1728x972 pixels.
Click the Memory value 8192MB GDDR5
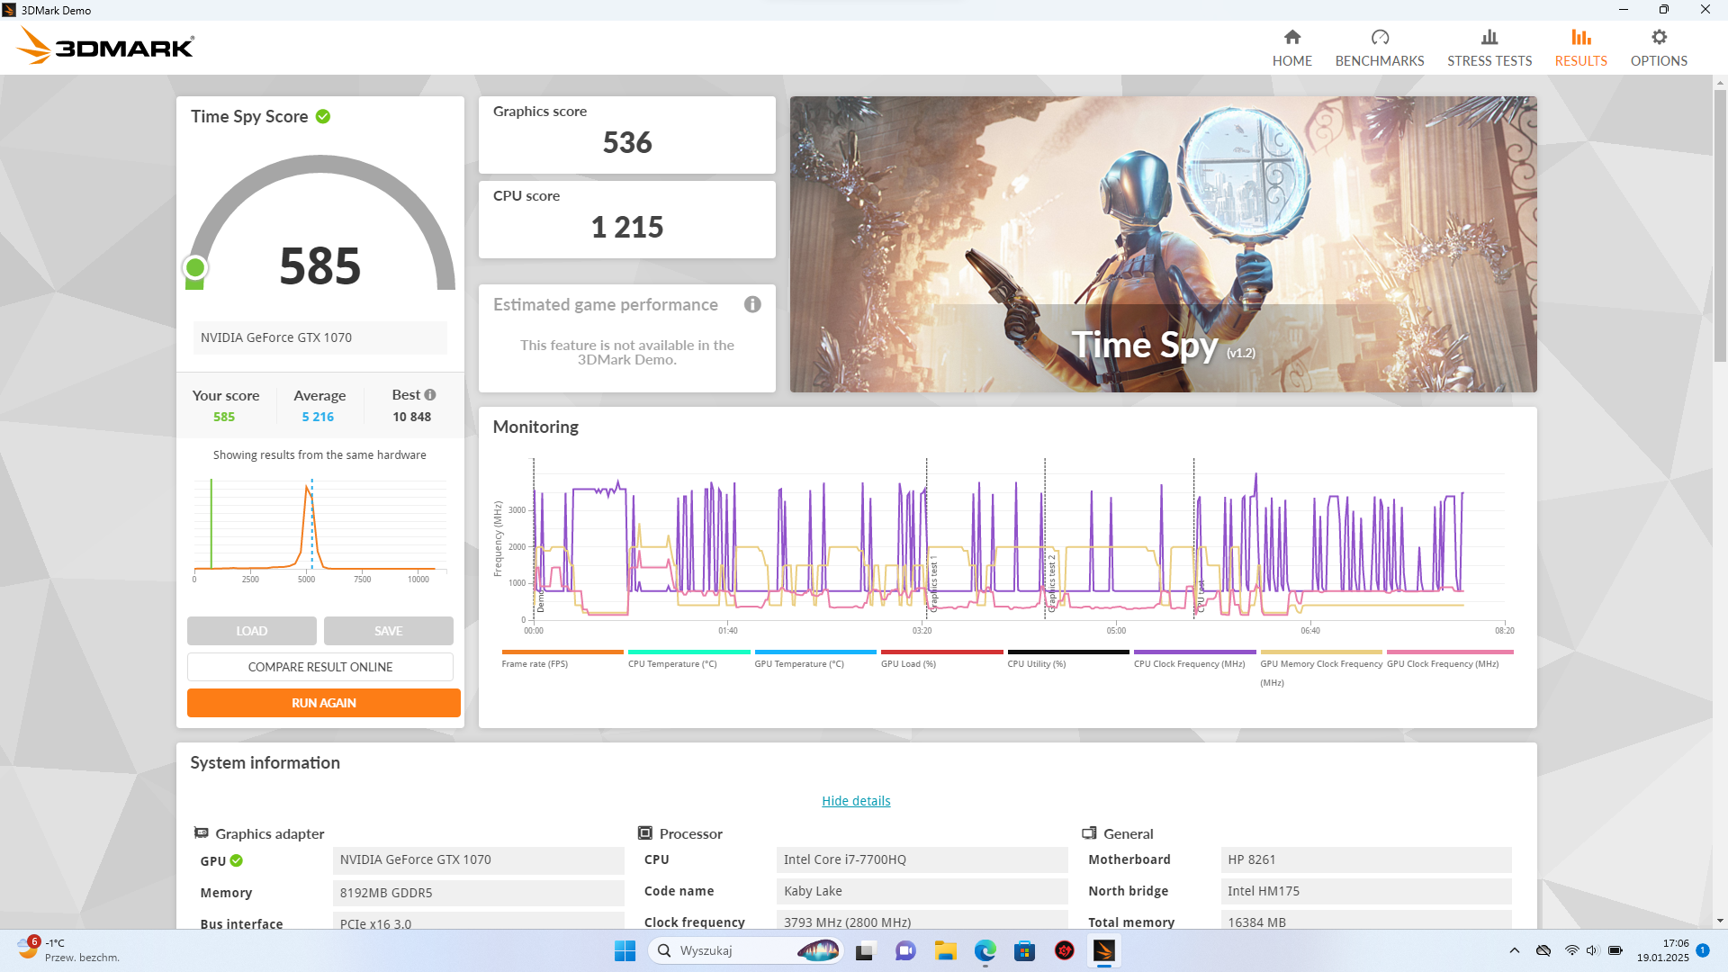coord(478,893)
